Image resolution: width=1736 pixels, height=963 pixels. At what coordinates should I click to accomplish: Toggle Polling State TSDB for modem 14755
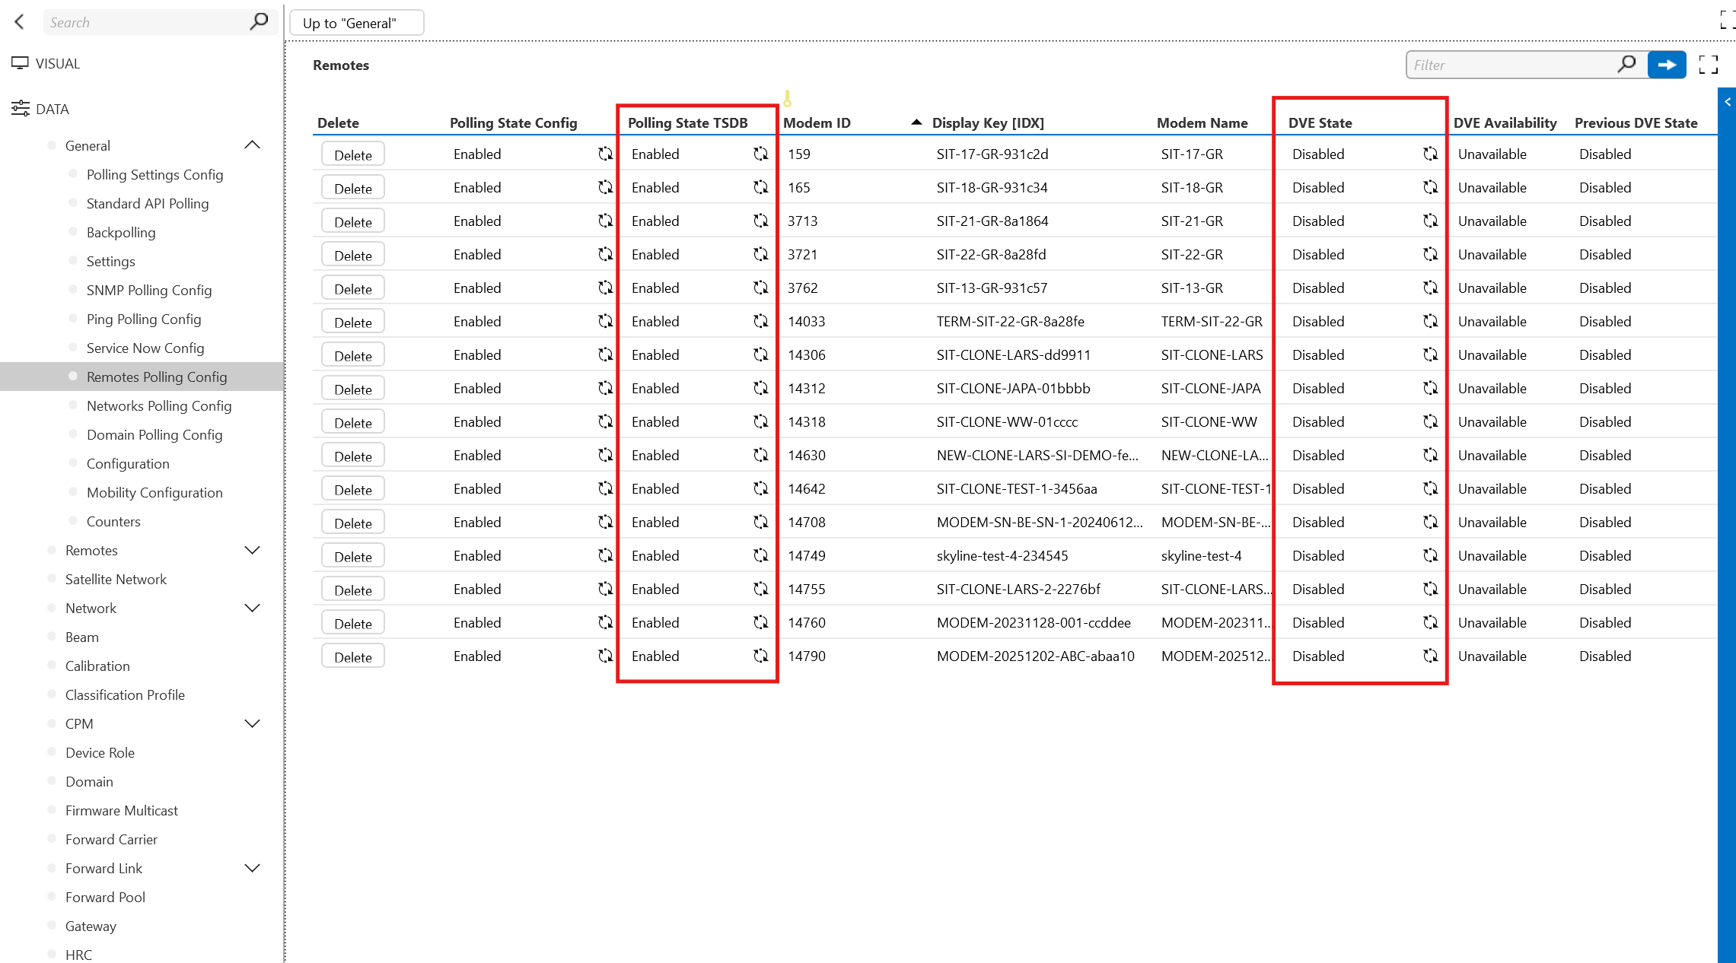(x=760, y=589)
